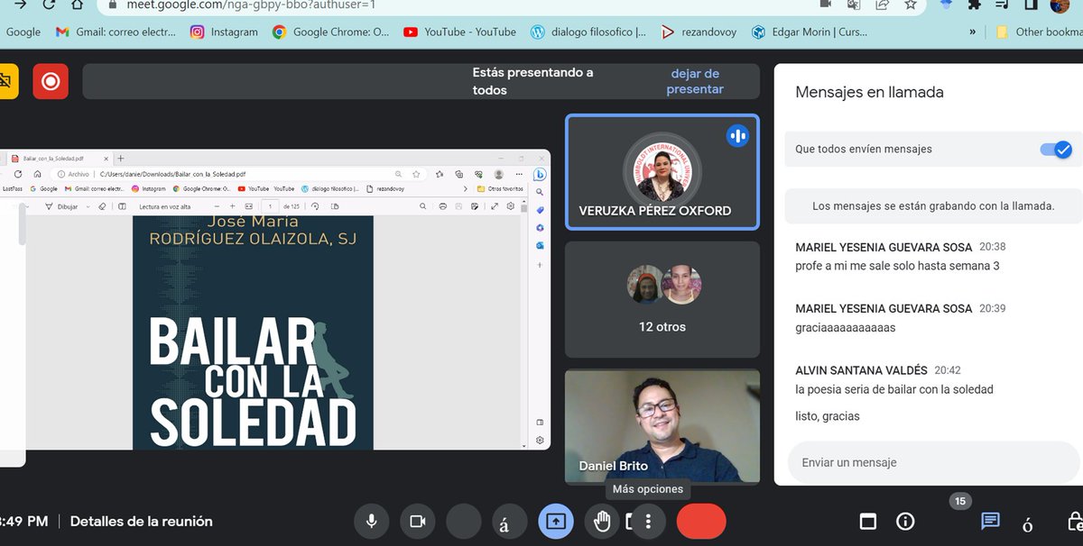
Task: Toggle 'Que todos envíen mensajes' switch
Action: (x=1056, y=150)
